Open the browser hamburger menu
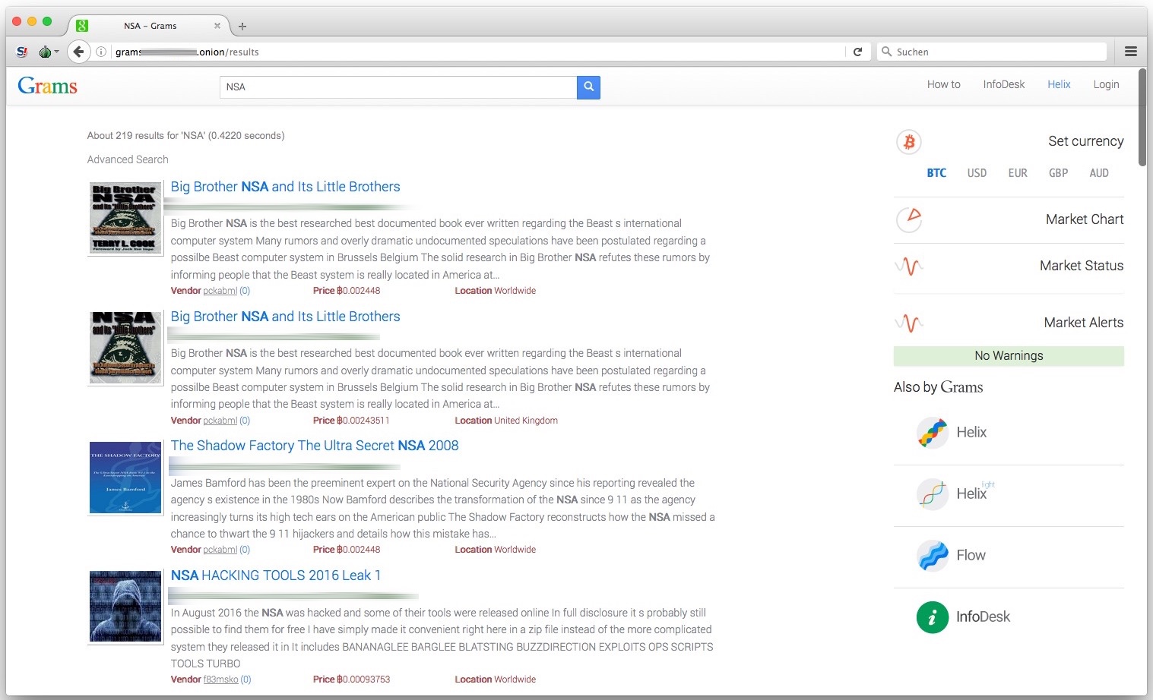The image size is (1153, 700). coord(1131,52)
